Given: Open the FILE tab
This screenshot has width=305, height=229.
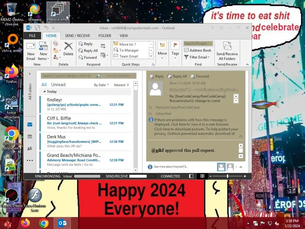Looking at the screenshot, I should click(32, 36).
